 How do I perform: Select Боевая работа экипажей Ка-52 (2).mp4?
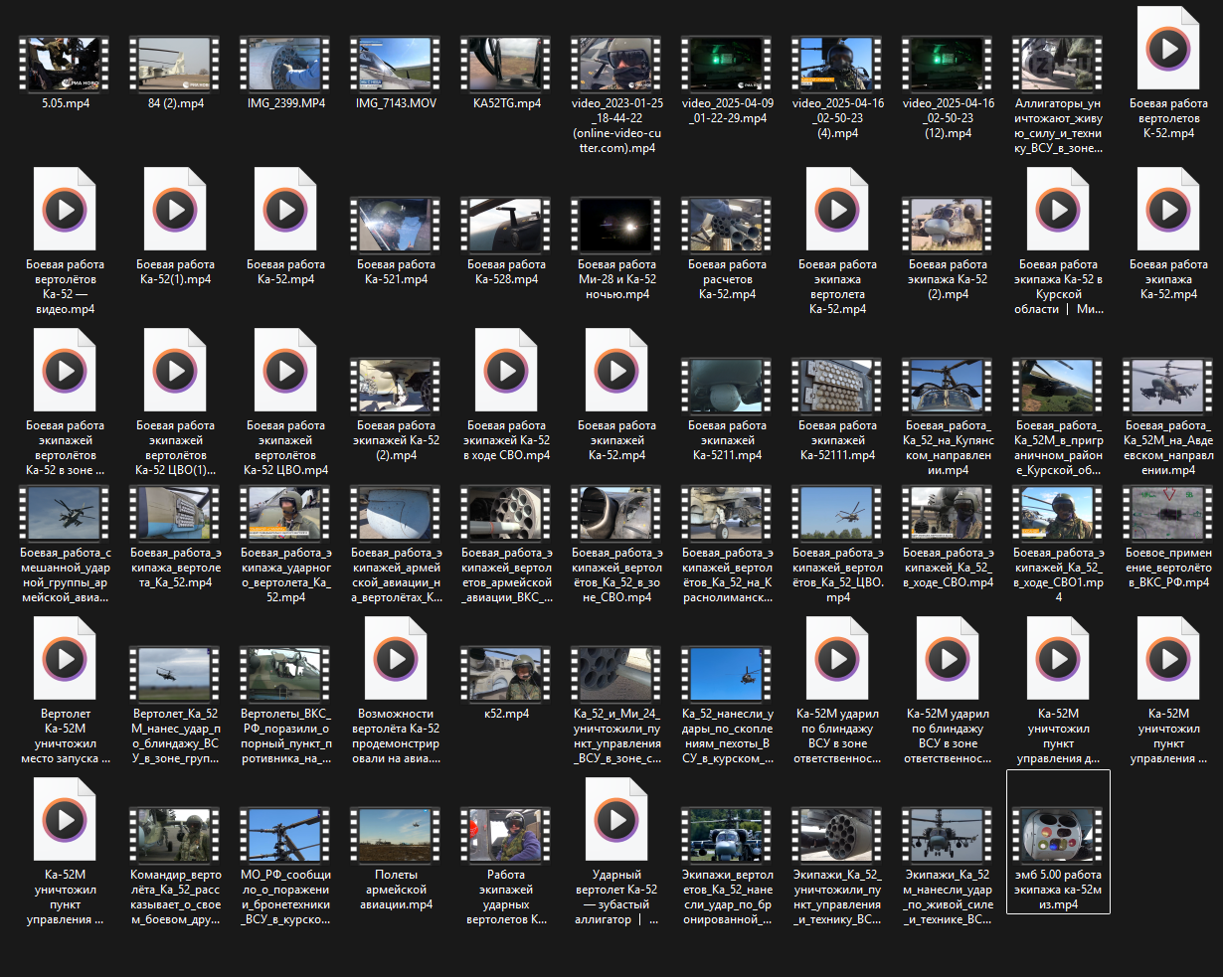coord(396,387)
